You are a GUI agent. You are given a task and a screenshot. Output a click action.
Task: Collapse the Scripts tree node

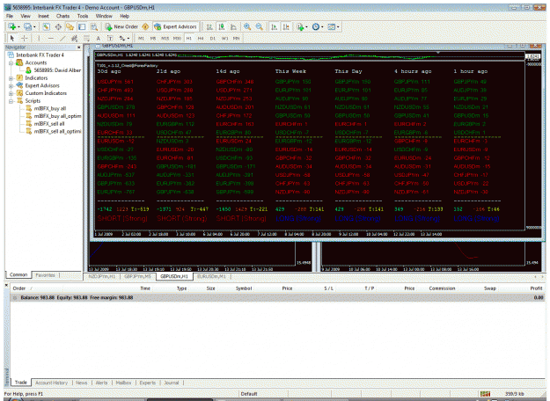(x=11, y=101)
